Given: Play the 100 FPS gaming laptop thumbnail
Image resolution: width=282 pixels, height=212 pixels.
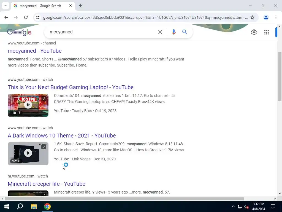Looking at the screenshot, I should [28, 105].
